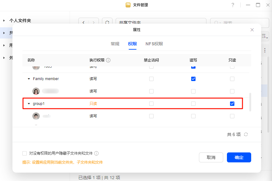
Task: Expand 个人文件夹 in the sidebar
Action: tap(4, 20)
